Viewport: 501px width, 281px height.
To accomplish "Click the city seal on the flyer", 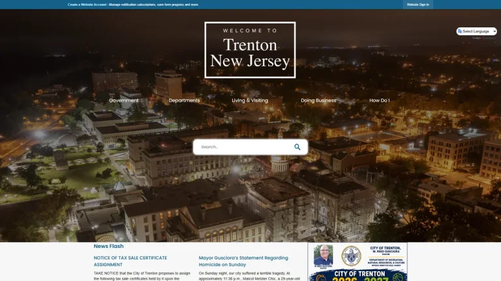I will (x=351, y=256).
